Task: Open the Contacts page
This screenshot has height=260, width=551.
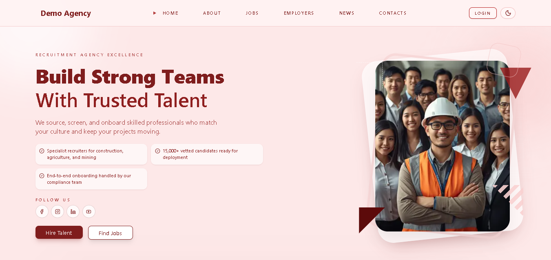Action: [x=393, y=13]
